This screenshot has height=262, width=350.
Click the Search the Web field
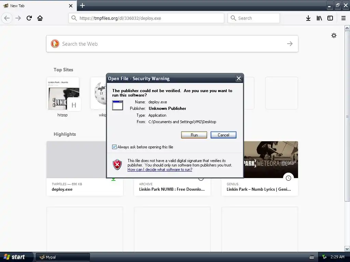point(172,44)
